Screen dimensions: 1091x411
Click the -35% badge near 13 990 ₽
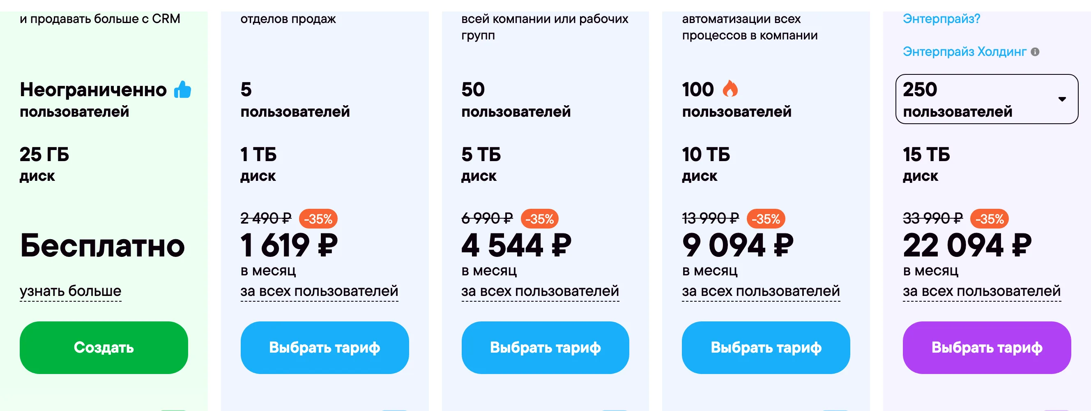(x=766, y=219)
